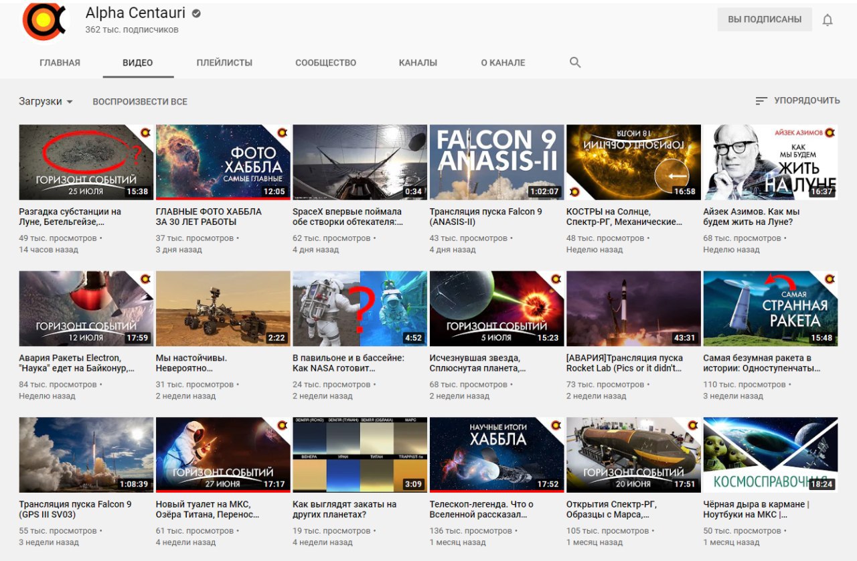Click title В павильоне и в бассейне
Viewport: 857px width, 561px height.
pos(348,363)
